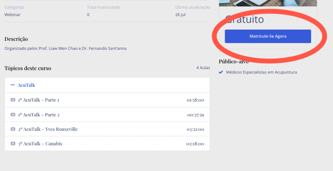Image resolution: width=333 pixels, height=171 pixels.
Task: Click the video icon for the Yves Rouxeville lesson
Action: click(x=13, y=129)
